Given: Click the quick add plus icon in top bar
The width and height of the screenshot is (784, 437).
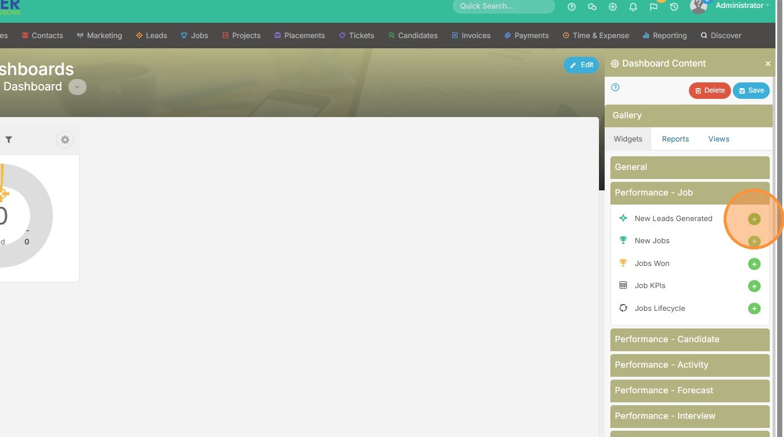Looking at the screenshot, I should 613,7.
